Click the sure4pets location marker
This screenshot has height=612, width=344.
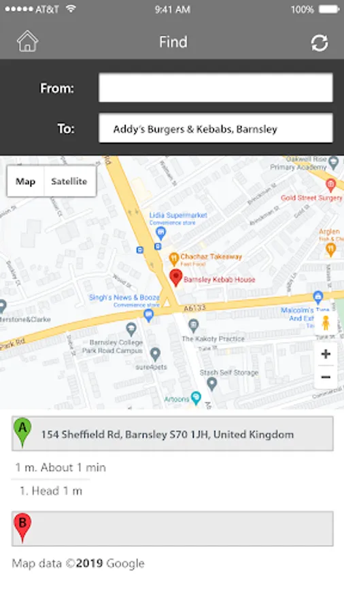(155, 354)
